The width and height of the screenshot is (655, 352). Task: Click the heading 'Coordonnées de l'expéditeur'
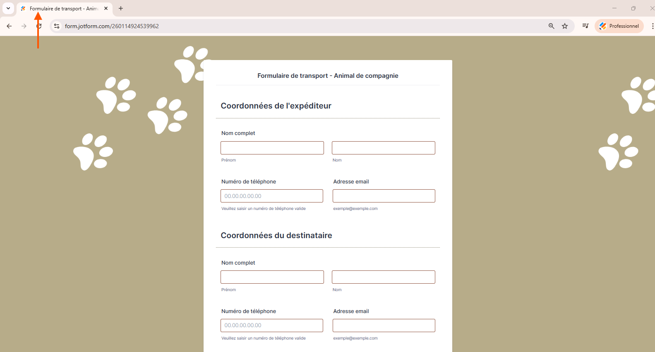[276, 106]
